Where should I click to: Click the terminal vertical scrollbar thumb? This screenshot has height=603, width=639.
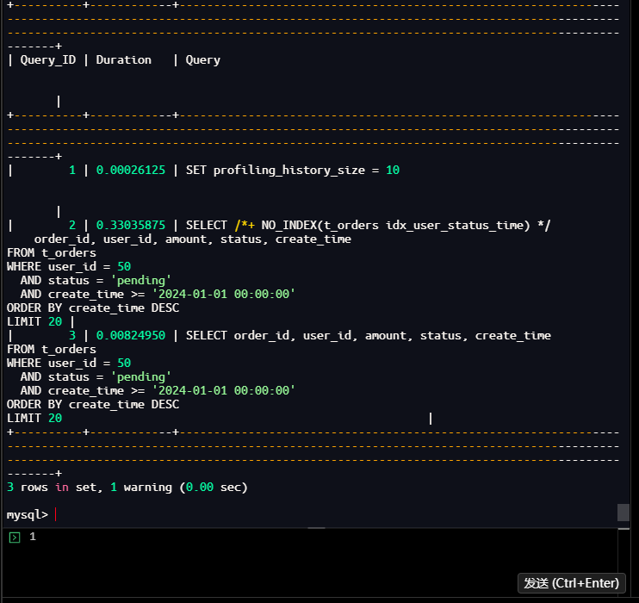click(623, 513)
